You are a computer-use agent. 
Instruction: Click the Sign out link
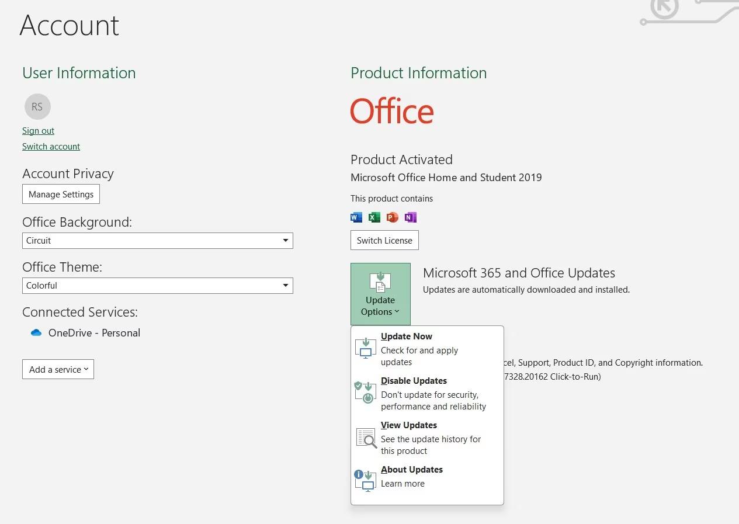38,131
